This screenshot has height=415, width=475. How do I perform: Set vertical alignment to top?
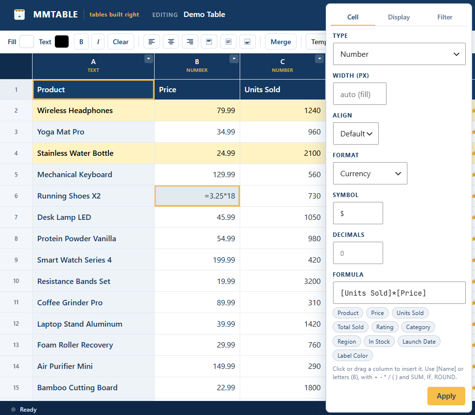tap(209, 42)
